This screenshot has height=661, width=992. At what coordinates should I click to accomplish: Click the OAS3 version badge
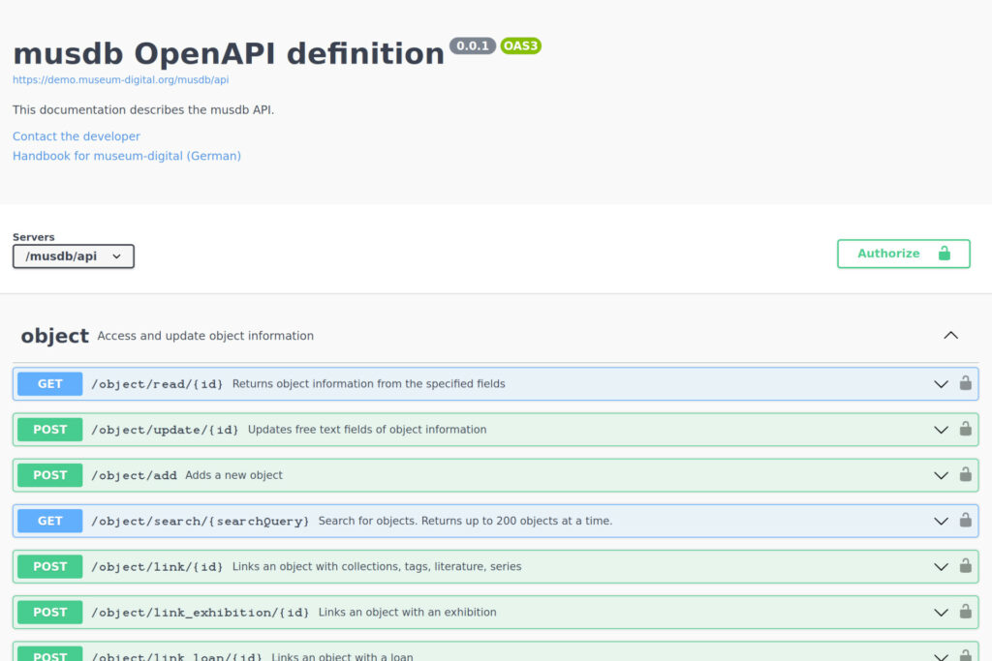click(x=520, y=45)
